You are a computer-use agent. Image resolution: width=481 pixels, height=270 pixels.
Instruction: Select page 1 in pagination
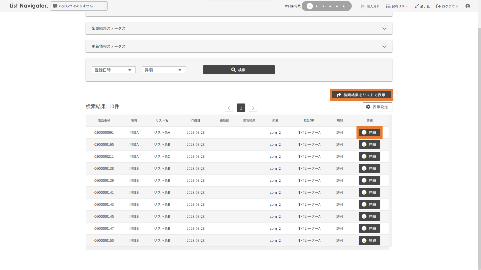coord(241,108)
